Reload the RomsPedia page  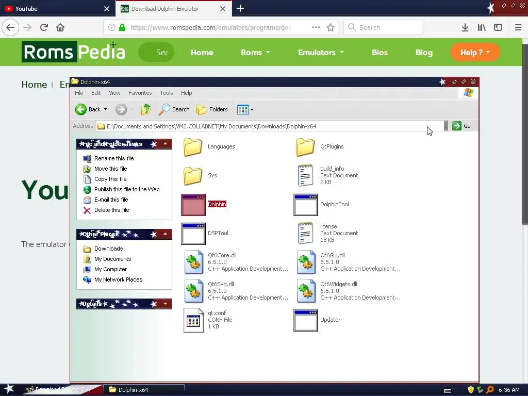coord(44,27)
